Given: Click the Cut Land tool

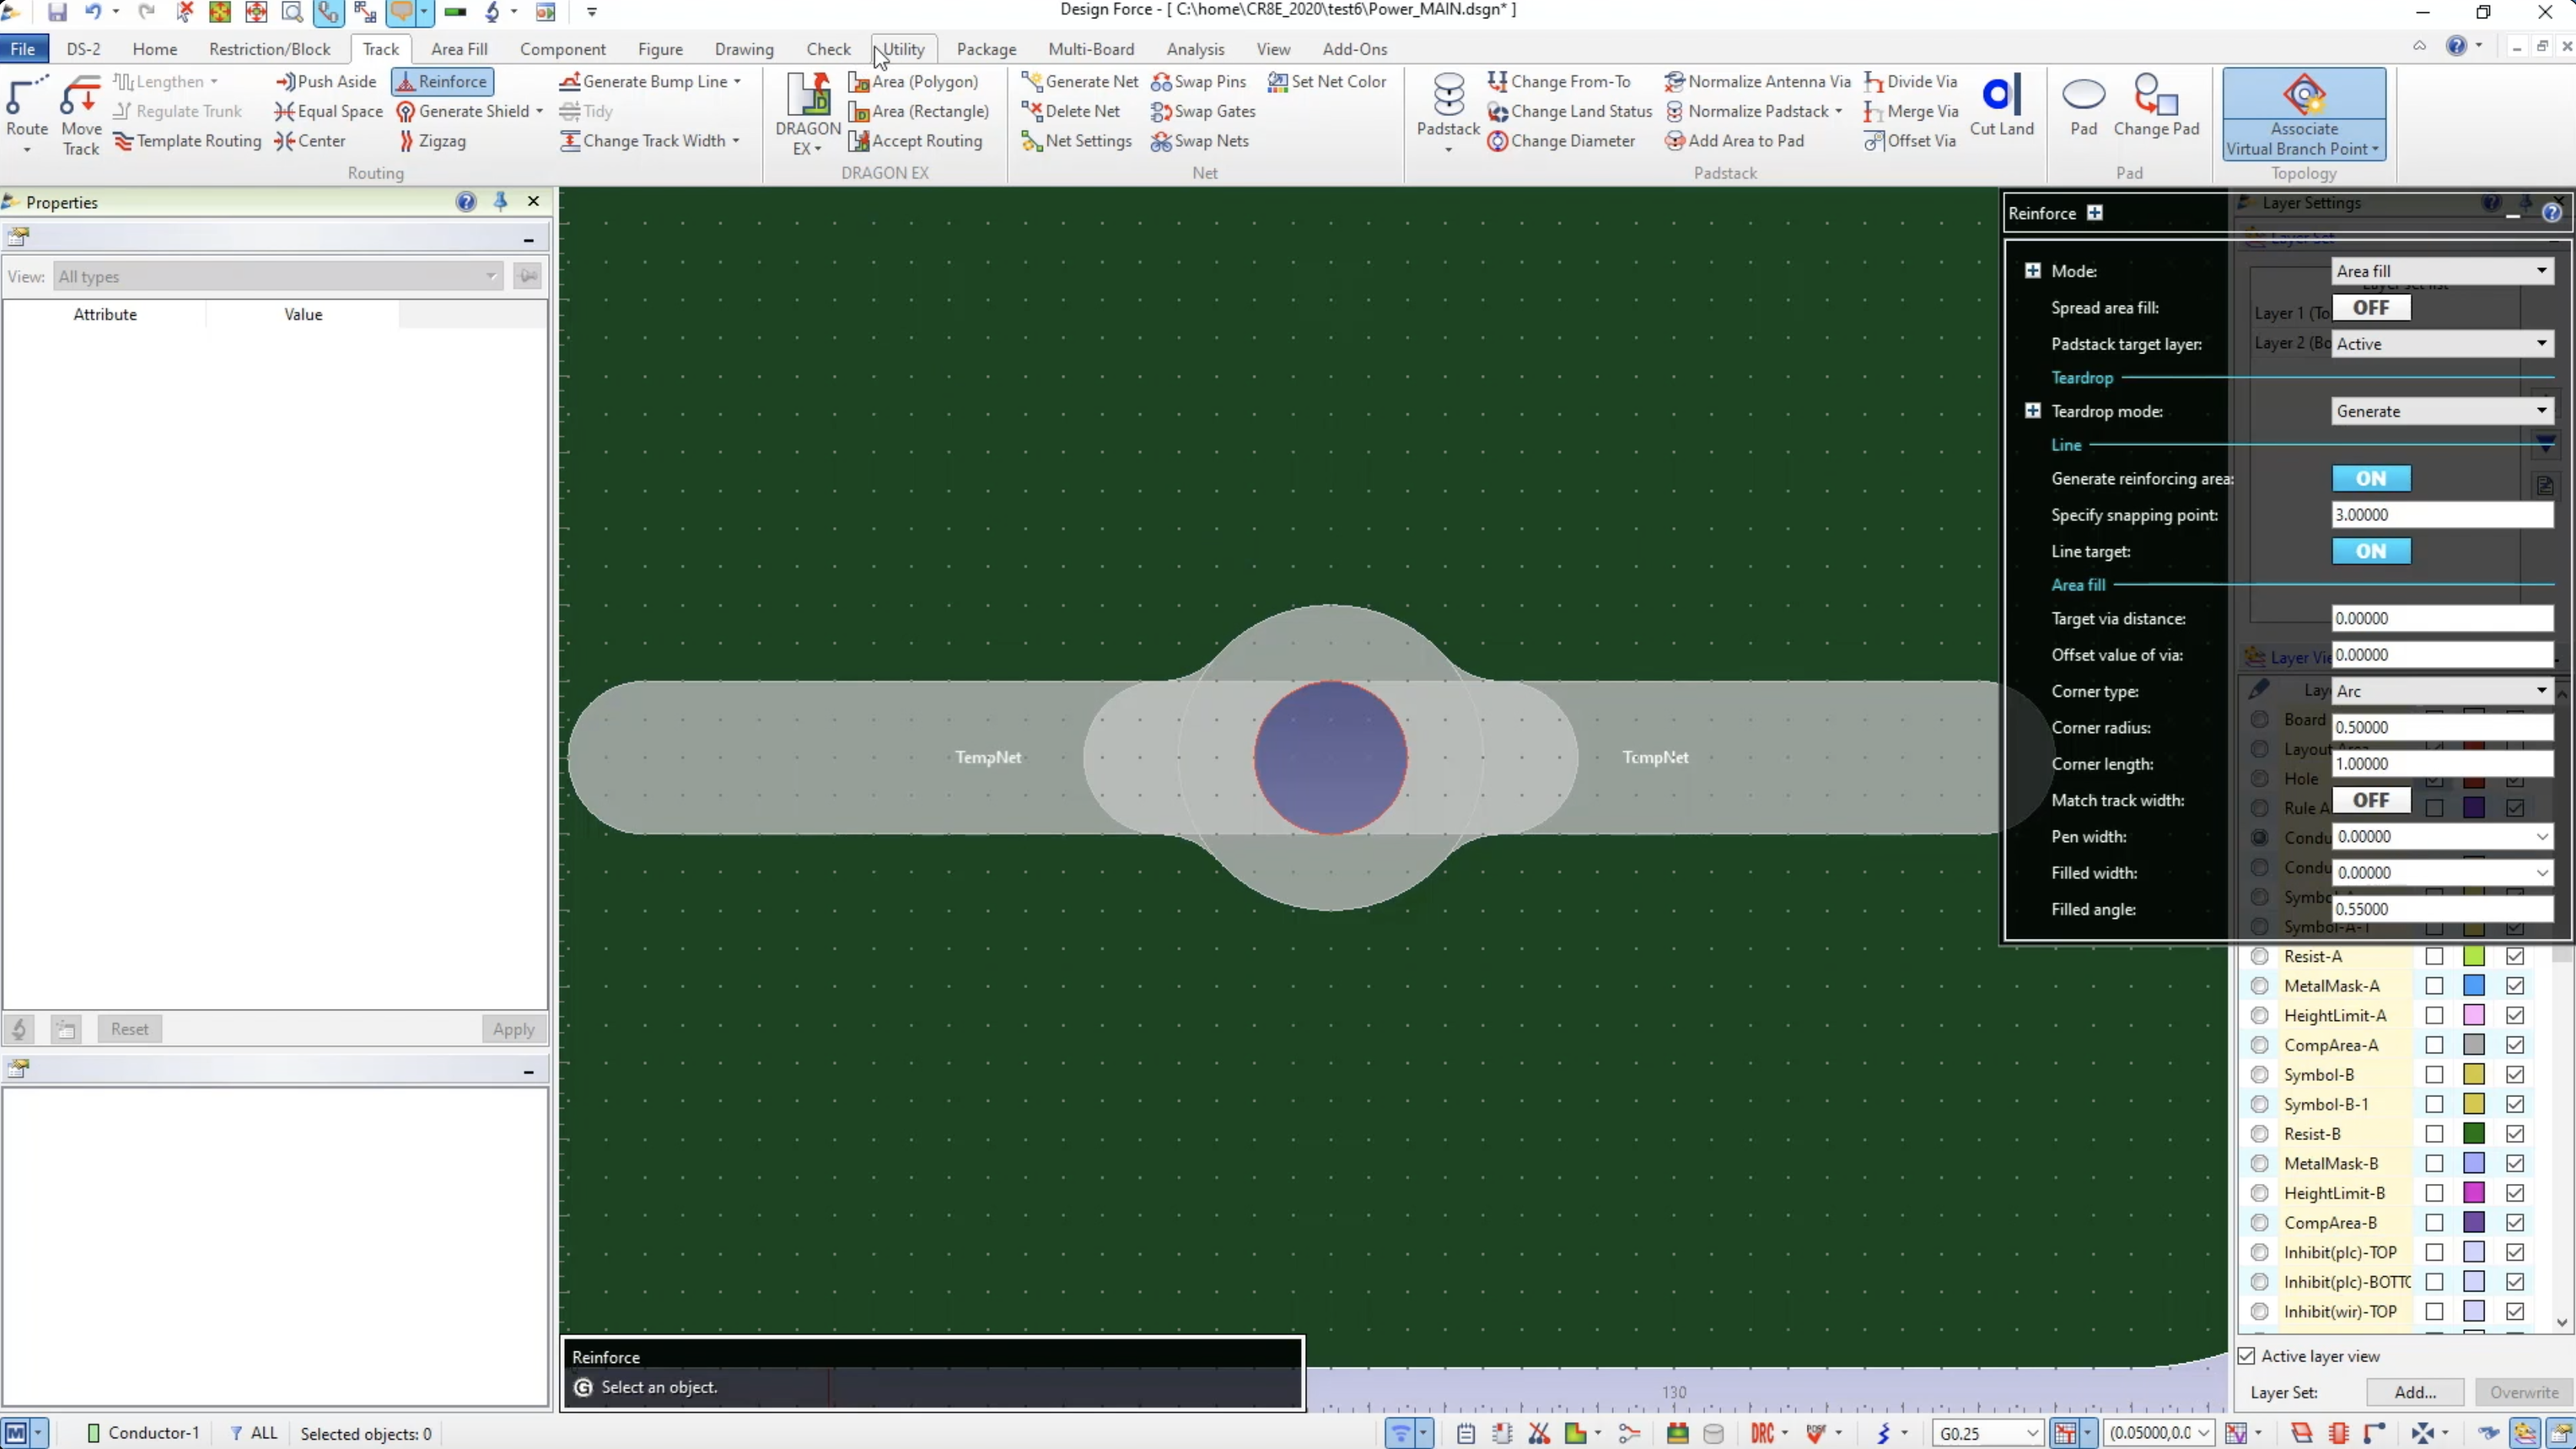Looking at the screenshot, I should 2001,105.
